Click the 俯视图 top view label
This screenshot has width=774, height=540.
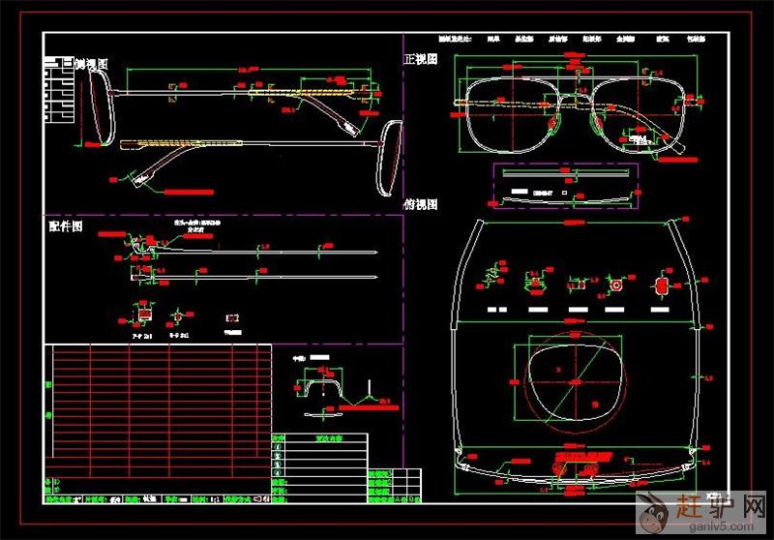421,205
